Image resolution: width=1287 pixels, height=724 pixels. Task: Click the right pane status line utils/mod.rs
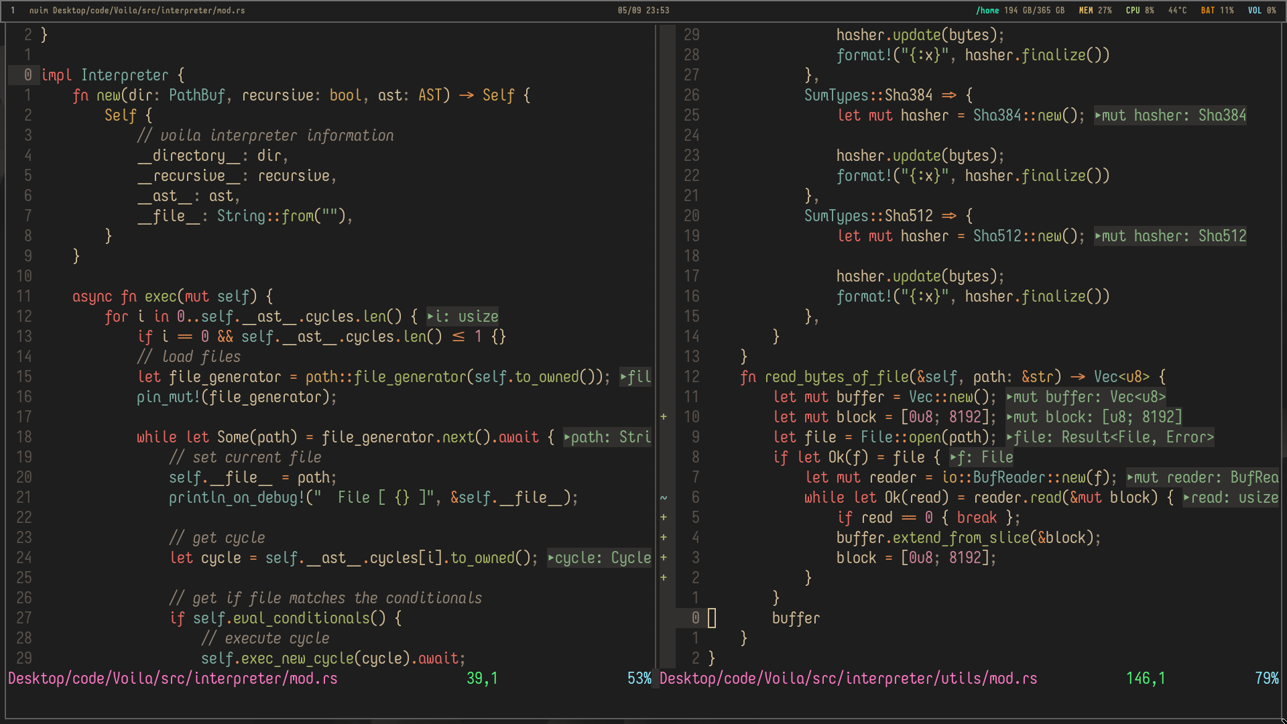(x=848, y=678)
